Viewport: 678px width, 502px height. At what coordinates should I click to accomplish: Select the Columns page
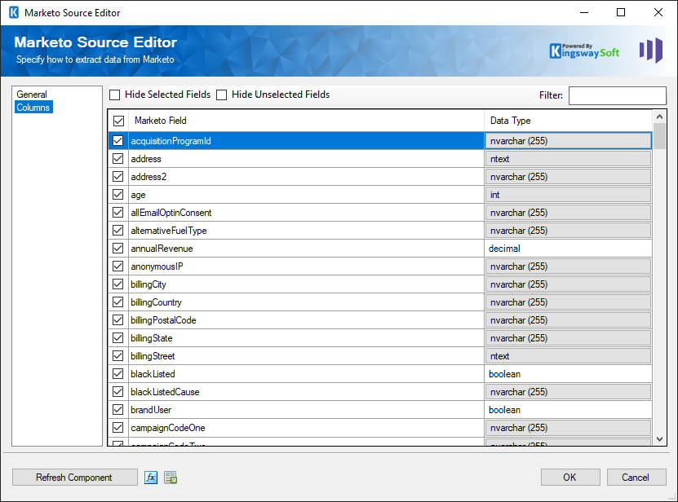33,107
